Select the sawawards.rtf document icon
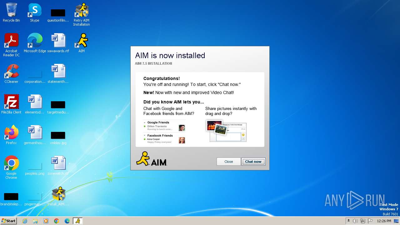The width and height of the screenshot is (400, 225). pyautogui.click(x=58, y=43)
